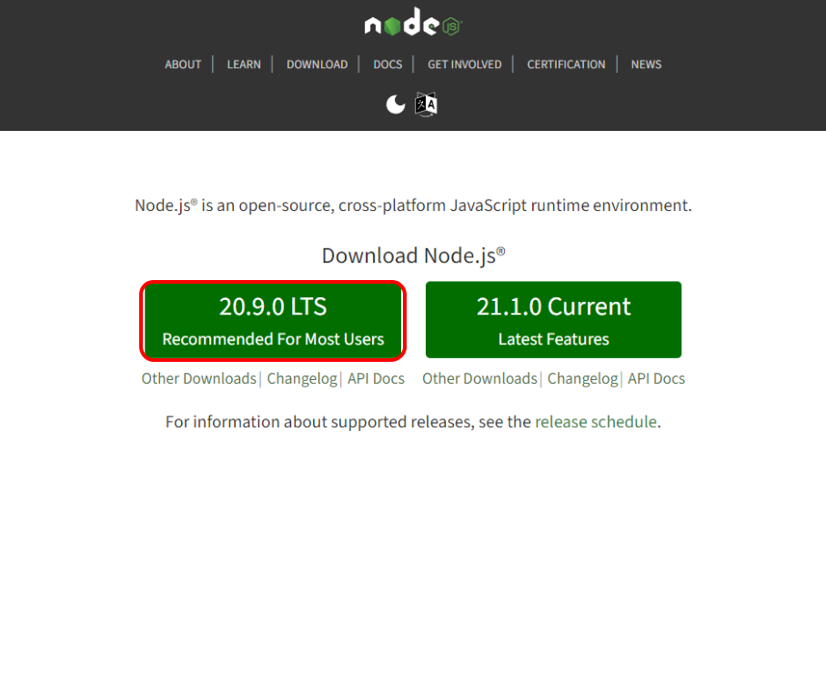Download the 20.9.0 LTS version

point(273,320)
